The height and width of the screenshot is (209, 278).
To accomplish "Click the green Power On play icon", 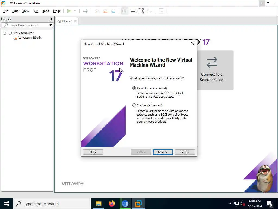I will click(x=69, y=11).
